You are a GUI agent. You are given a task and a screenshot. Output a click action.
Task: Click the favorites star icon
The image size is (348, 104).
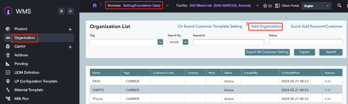click(265, 6)
